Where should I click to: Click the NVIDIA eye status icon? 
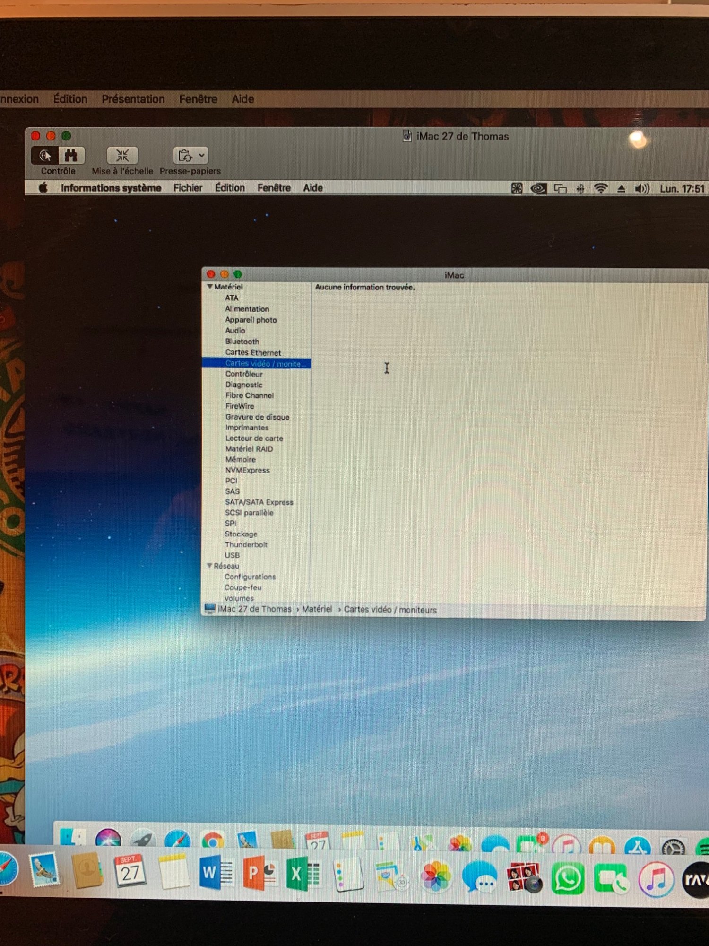[538, 189]
